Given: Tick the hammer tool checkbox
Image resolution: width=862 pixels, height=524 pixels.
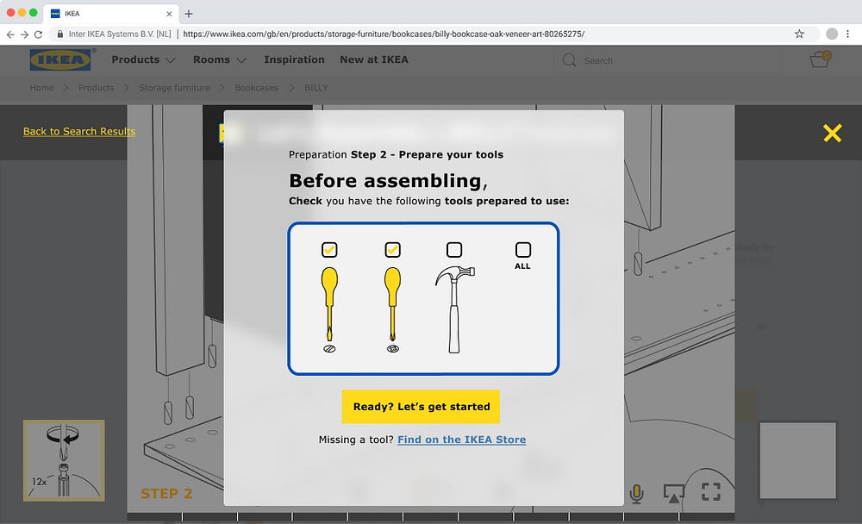Looking at the screenshot, I should [454, 250].
